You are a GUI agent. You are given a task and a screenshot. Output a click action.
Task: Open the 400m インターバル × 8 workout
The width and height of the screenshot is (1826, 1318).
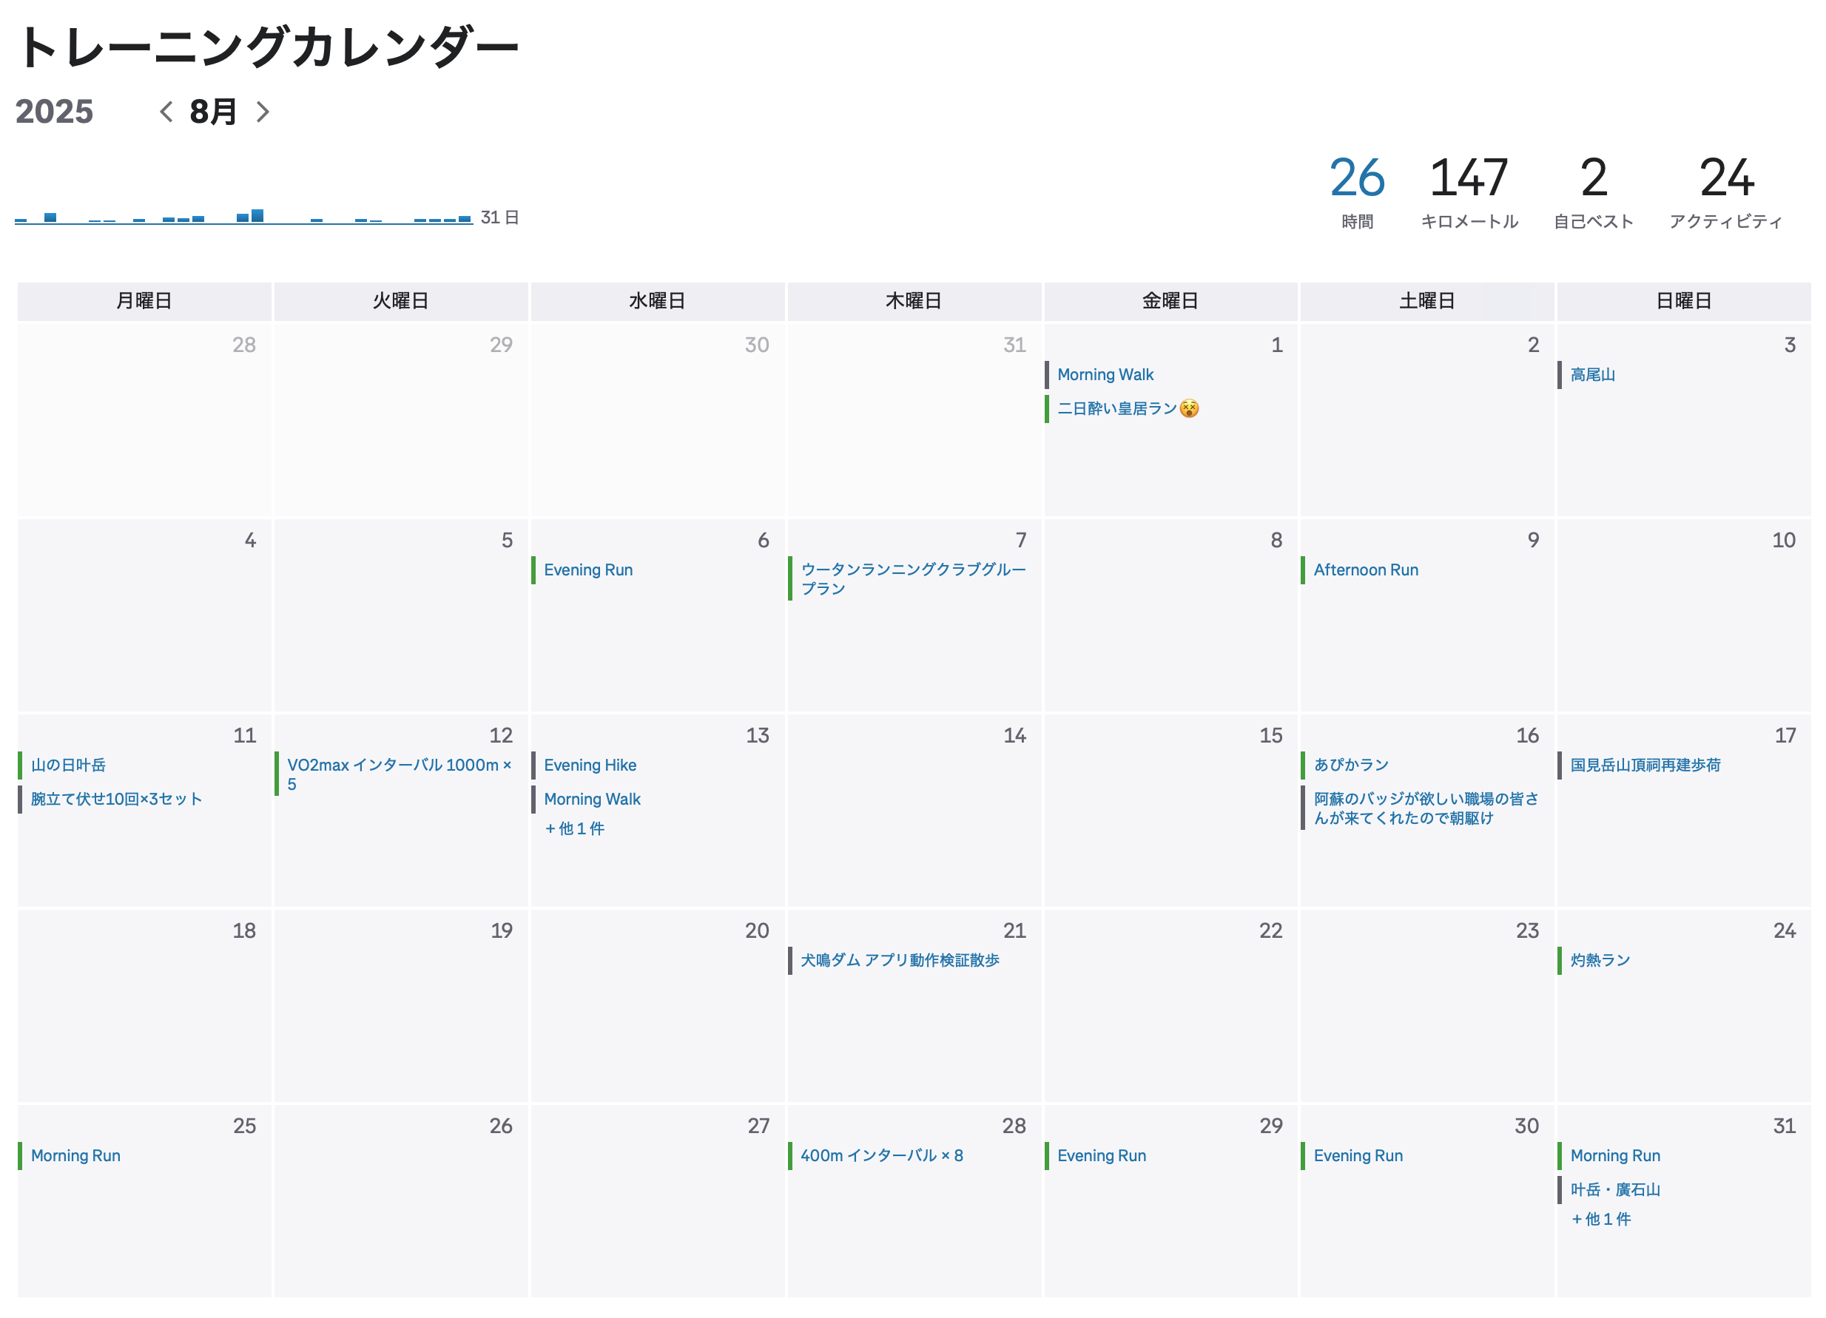coord(884,1155)
